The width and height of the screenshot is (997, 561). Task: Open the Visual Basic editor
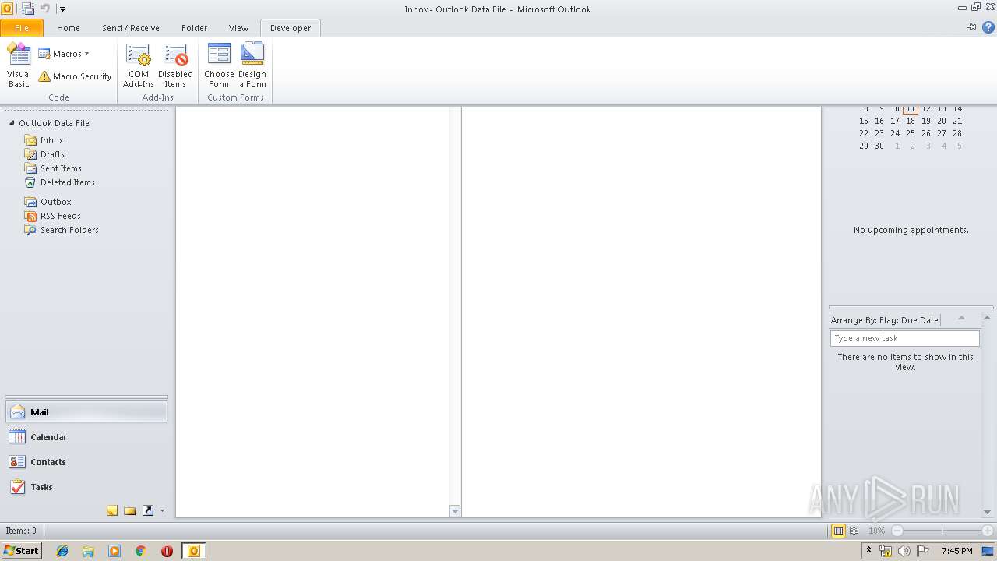(19, 65)
